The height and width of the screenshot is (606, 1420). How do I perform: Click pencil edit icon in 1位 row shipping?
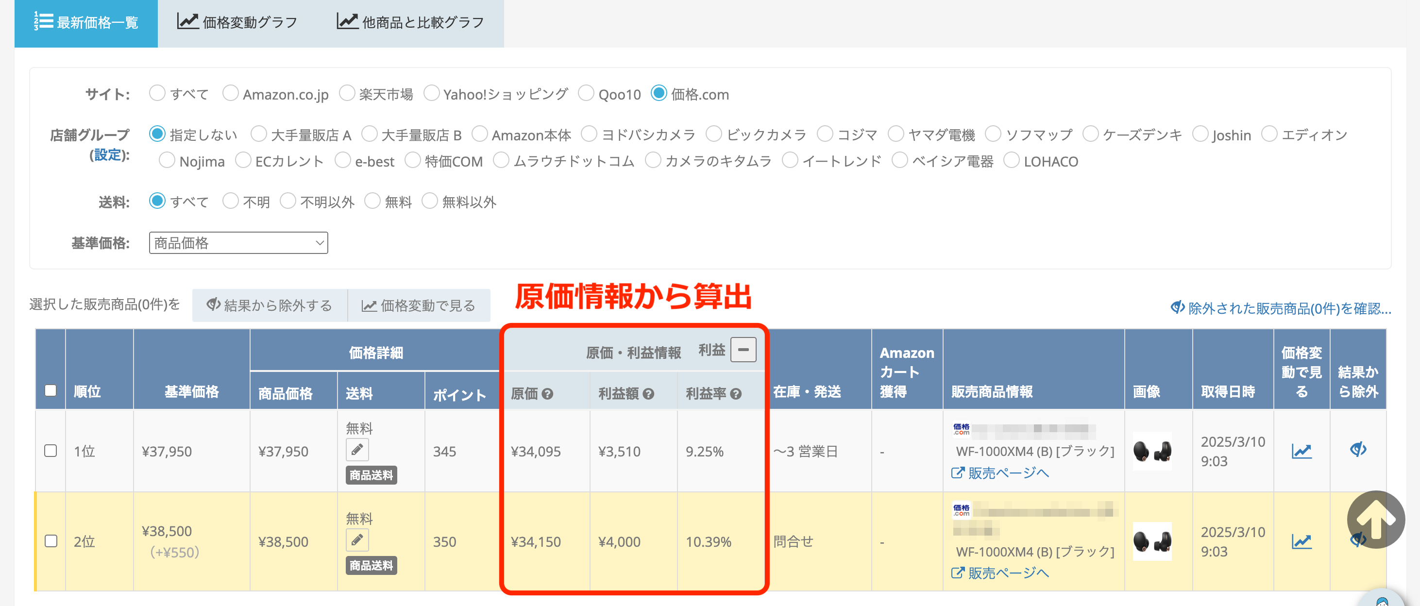click(356, 450)
